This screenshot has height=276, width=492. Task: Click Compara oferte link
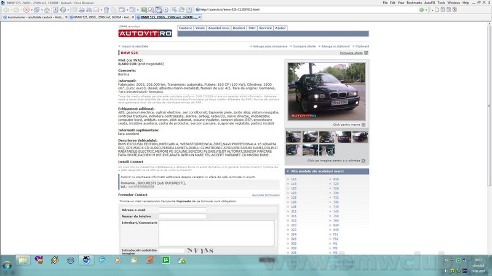coord(304,47)
